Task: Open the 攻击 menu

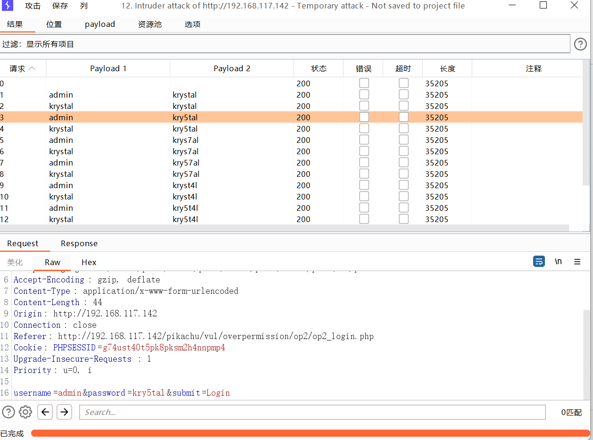Action: pos(33,6)
